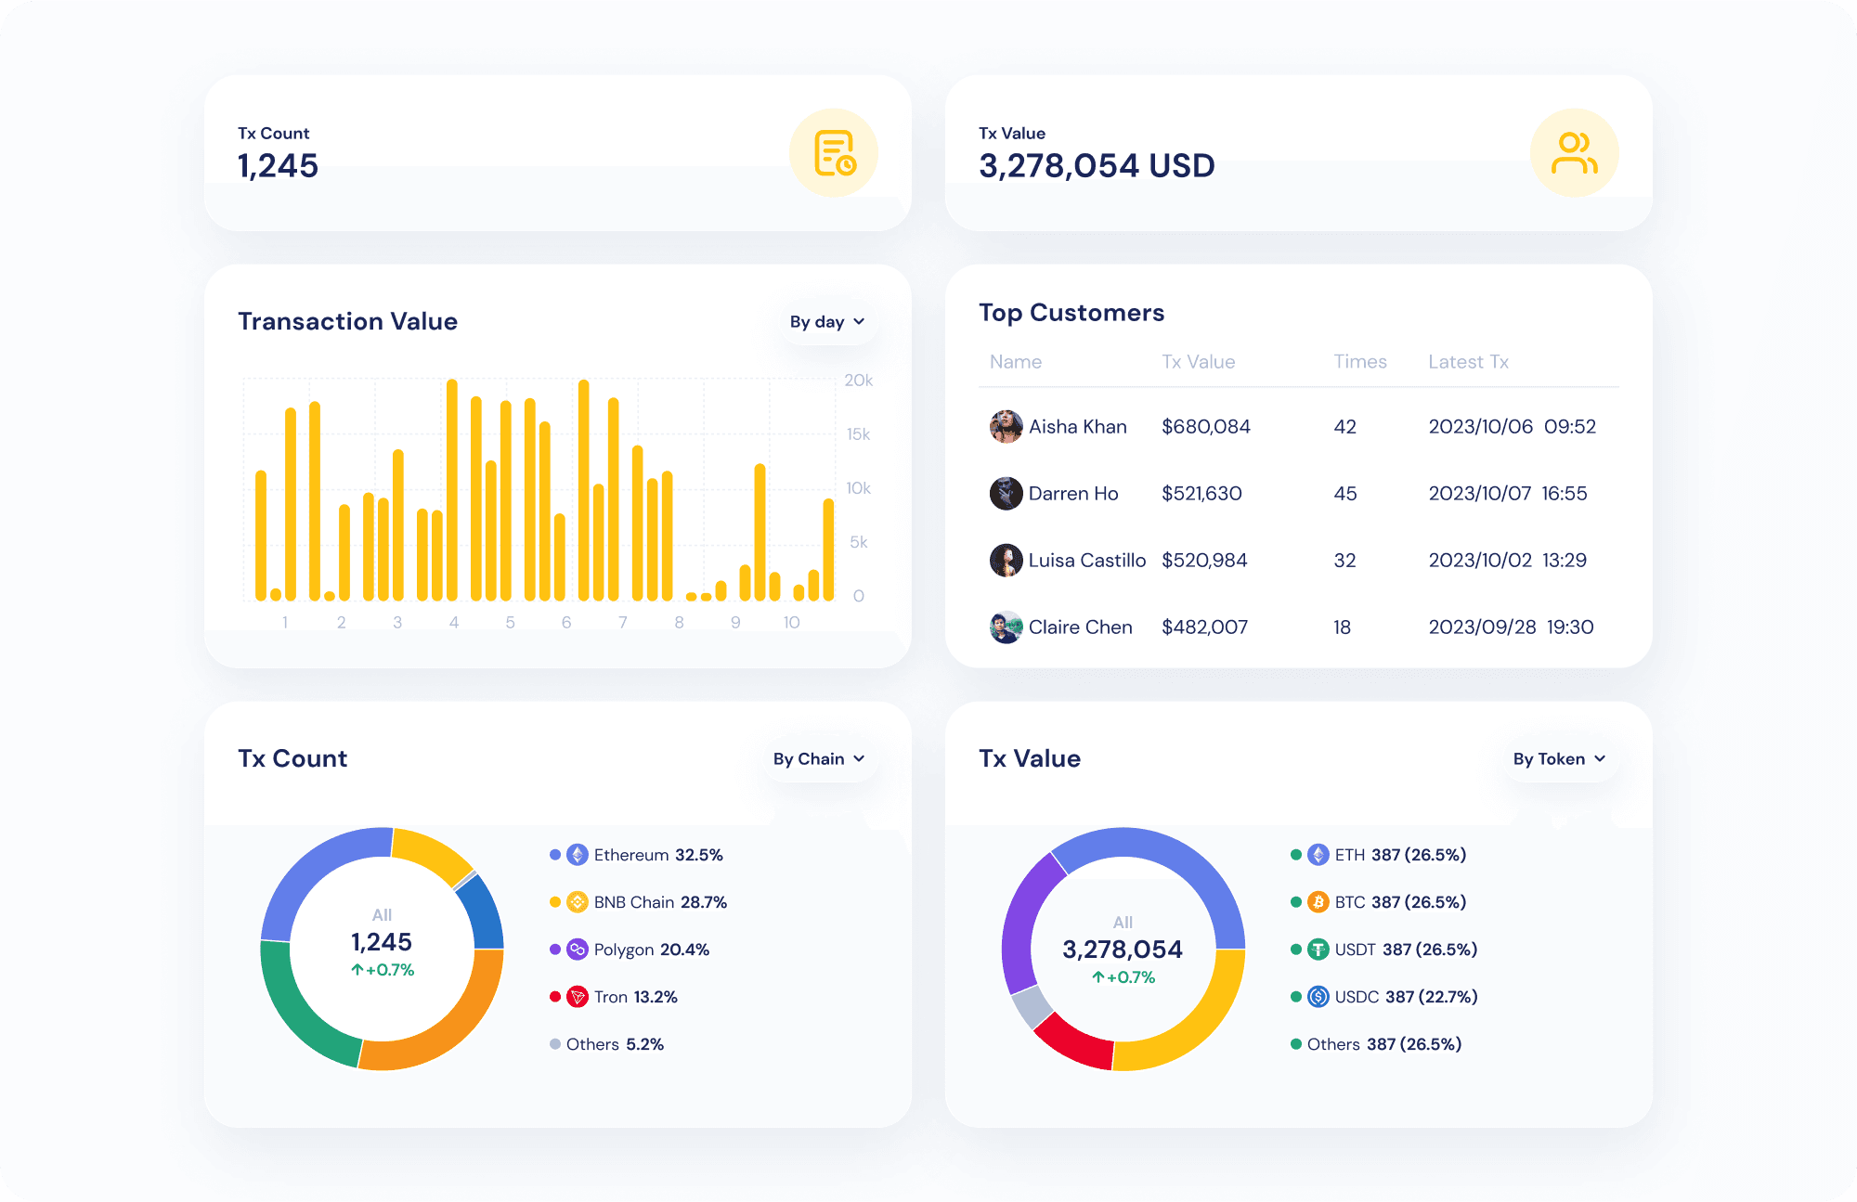Sort by the Times column header
1857x1202 pixels.
click(1360, 362)
